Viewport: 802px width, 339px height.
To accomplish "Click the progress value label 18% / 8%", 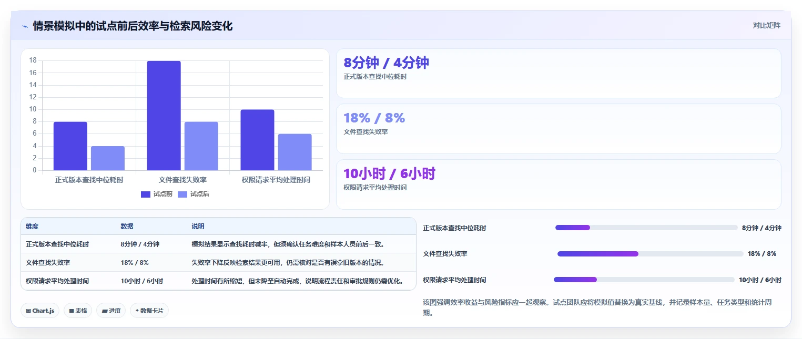I will 762,254.
